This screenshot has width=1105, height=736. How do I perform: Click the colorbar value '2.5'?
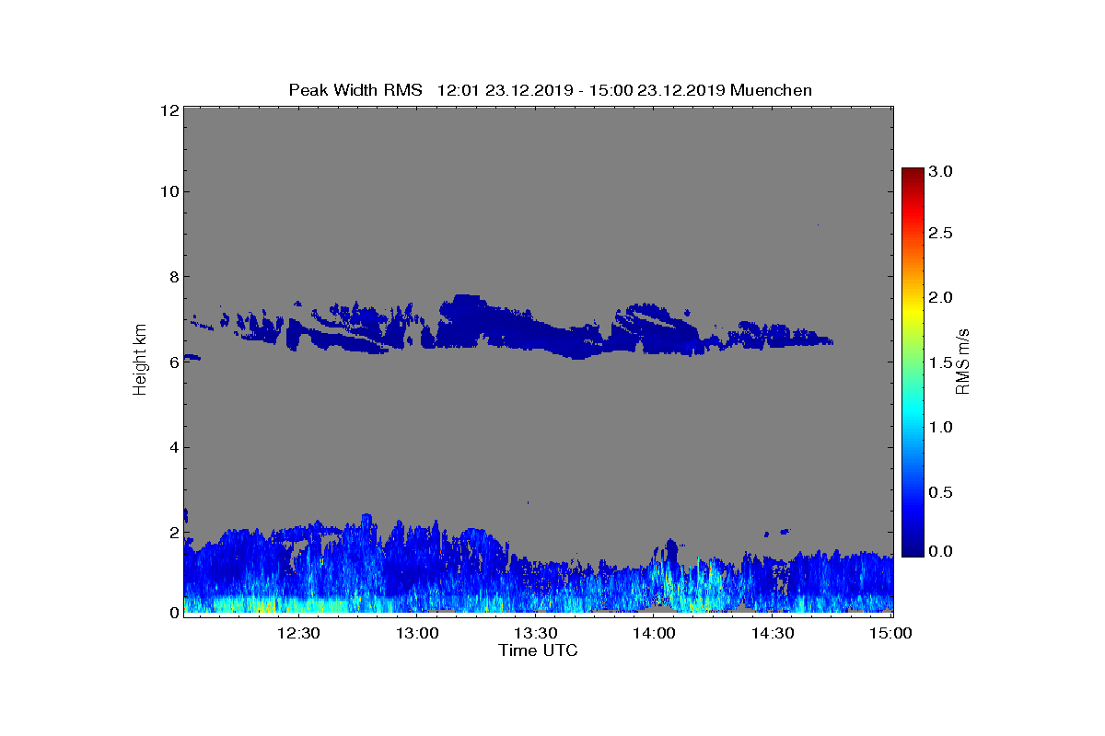[939, 234]
